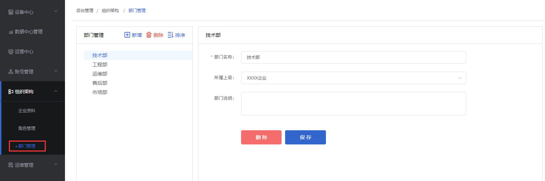Expand the 账号管理 menu chevron
The height and width of the screenshot is (181, 545).
56,71
